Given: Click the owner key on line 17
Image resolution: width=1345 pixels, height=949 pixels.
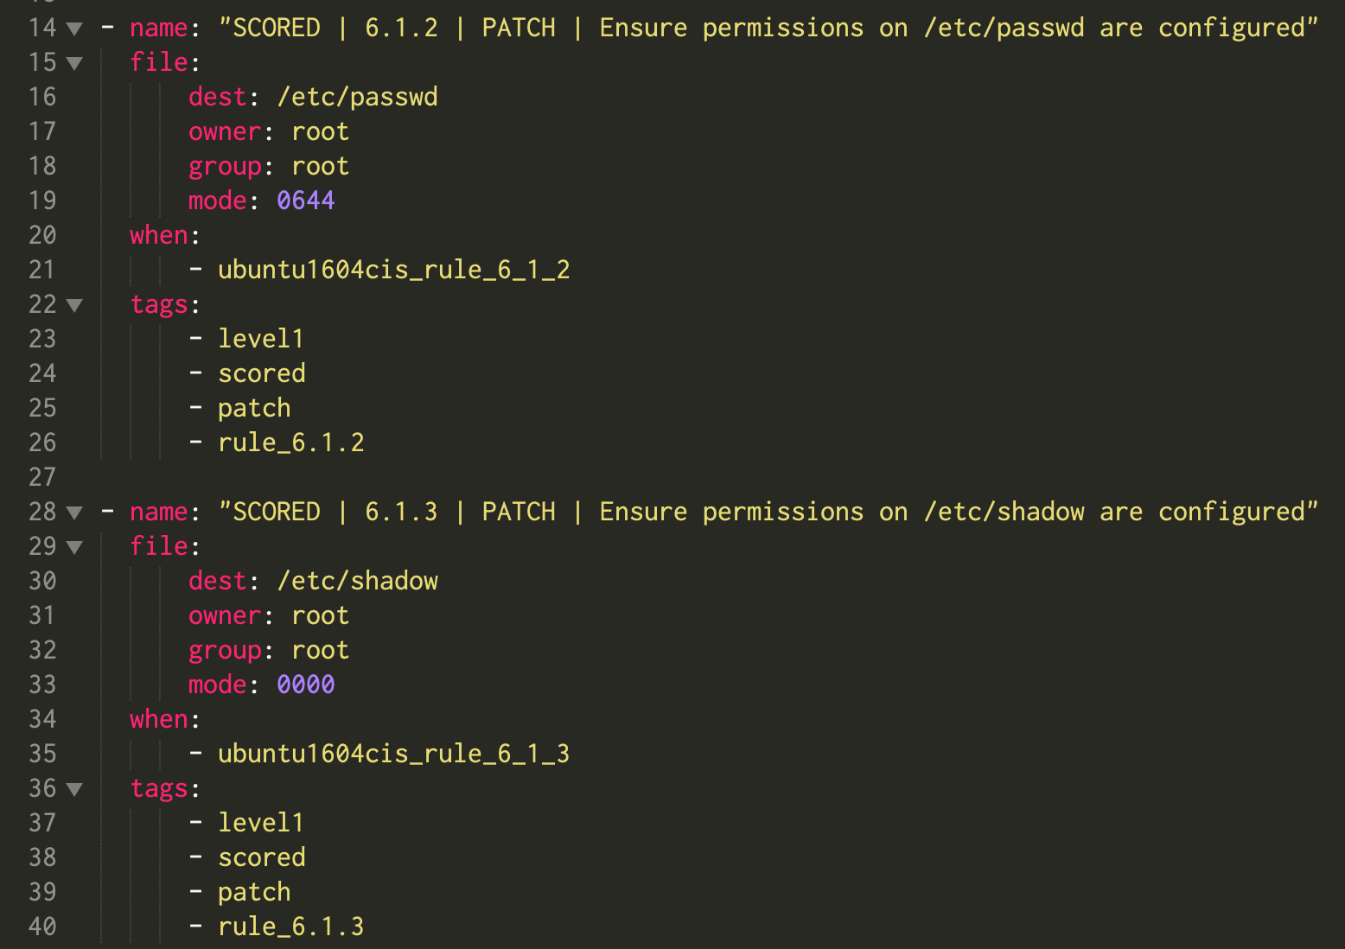Looking at the screenshot, I should pyautogui.click(x=225, y=132).
